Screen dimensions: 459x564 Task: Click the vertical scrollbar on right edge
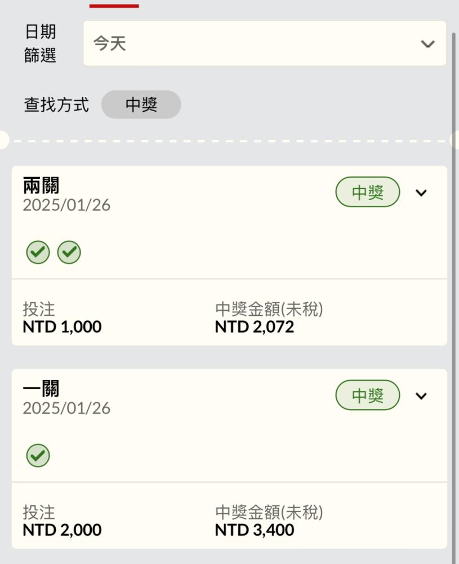coord(453,288)
